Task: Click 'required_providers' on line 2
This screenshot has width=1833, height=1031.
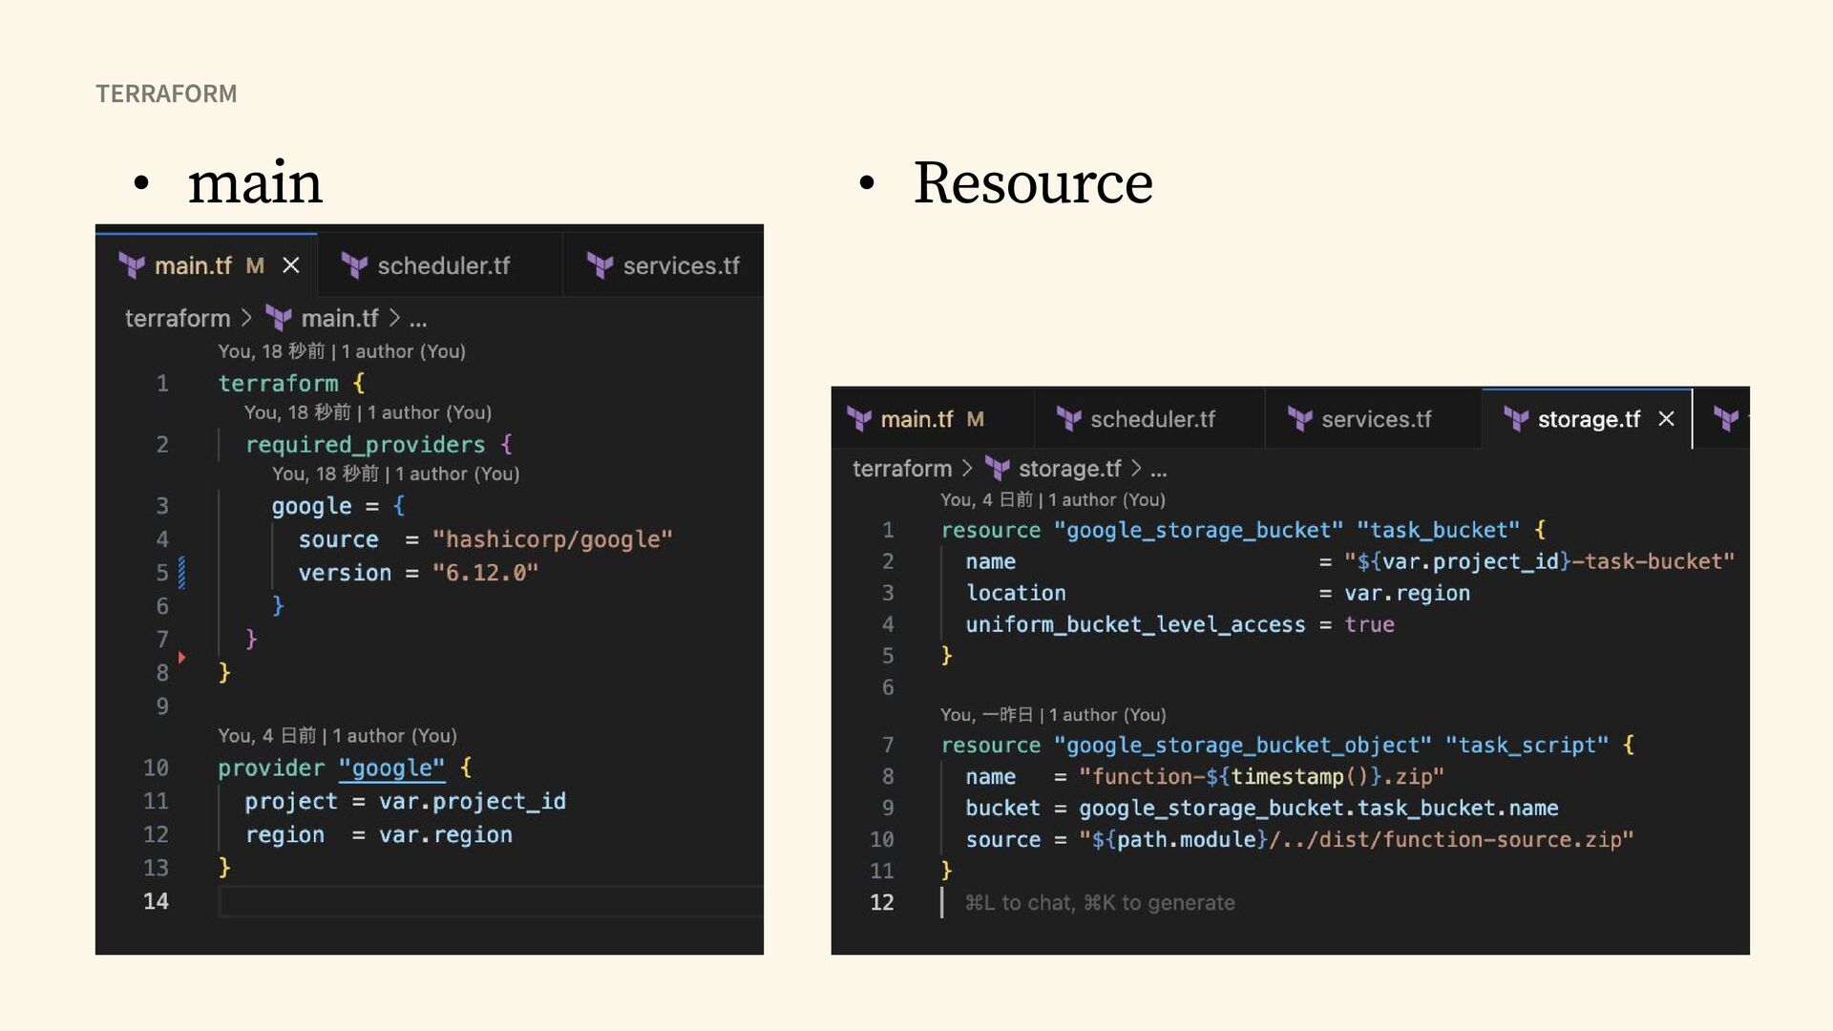Action: coord(365,445)
